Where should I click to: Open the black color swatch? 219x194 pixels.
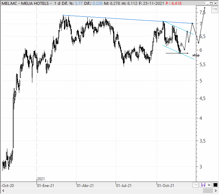click(x=215, y=185)
